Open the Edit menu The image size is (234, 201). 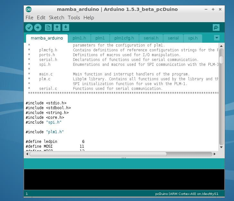41,18
